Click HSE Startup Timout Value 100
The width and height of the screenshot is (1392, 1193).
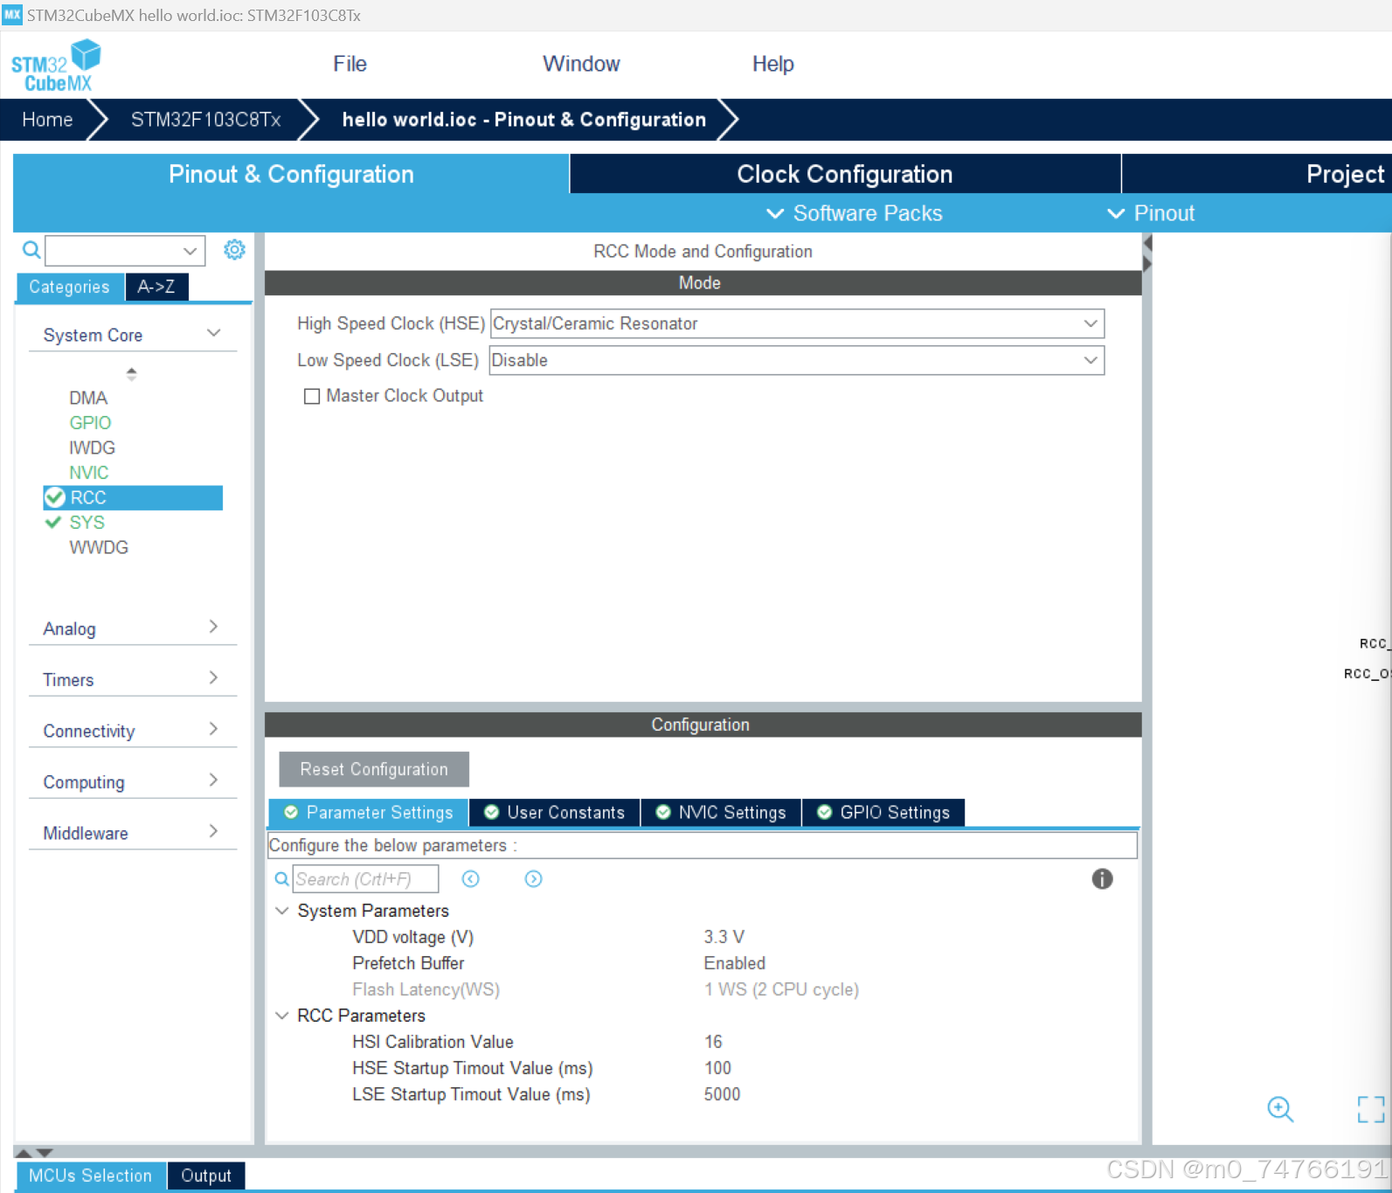pos(717,1068)
